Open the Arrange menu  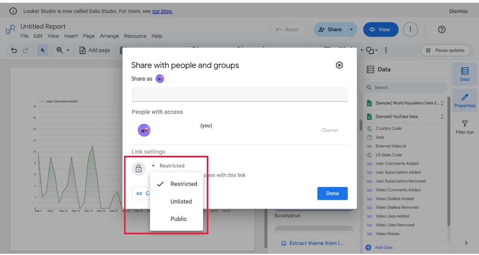click(109, 36)
